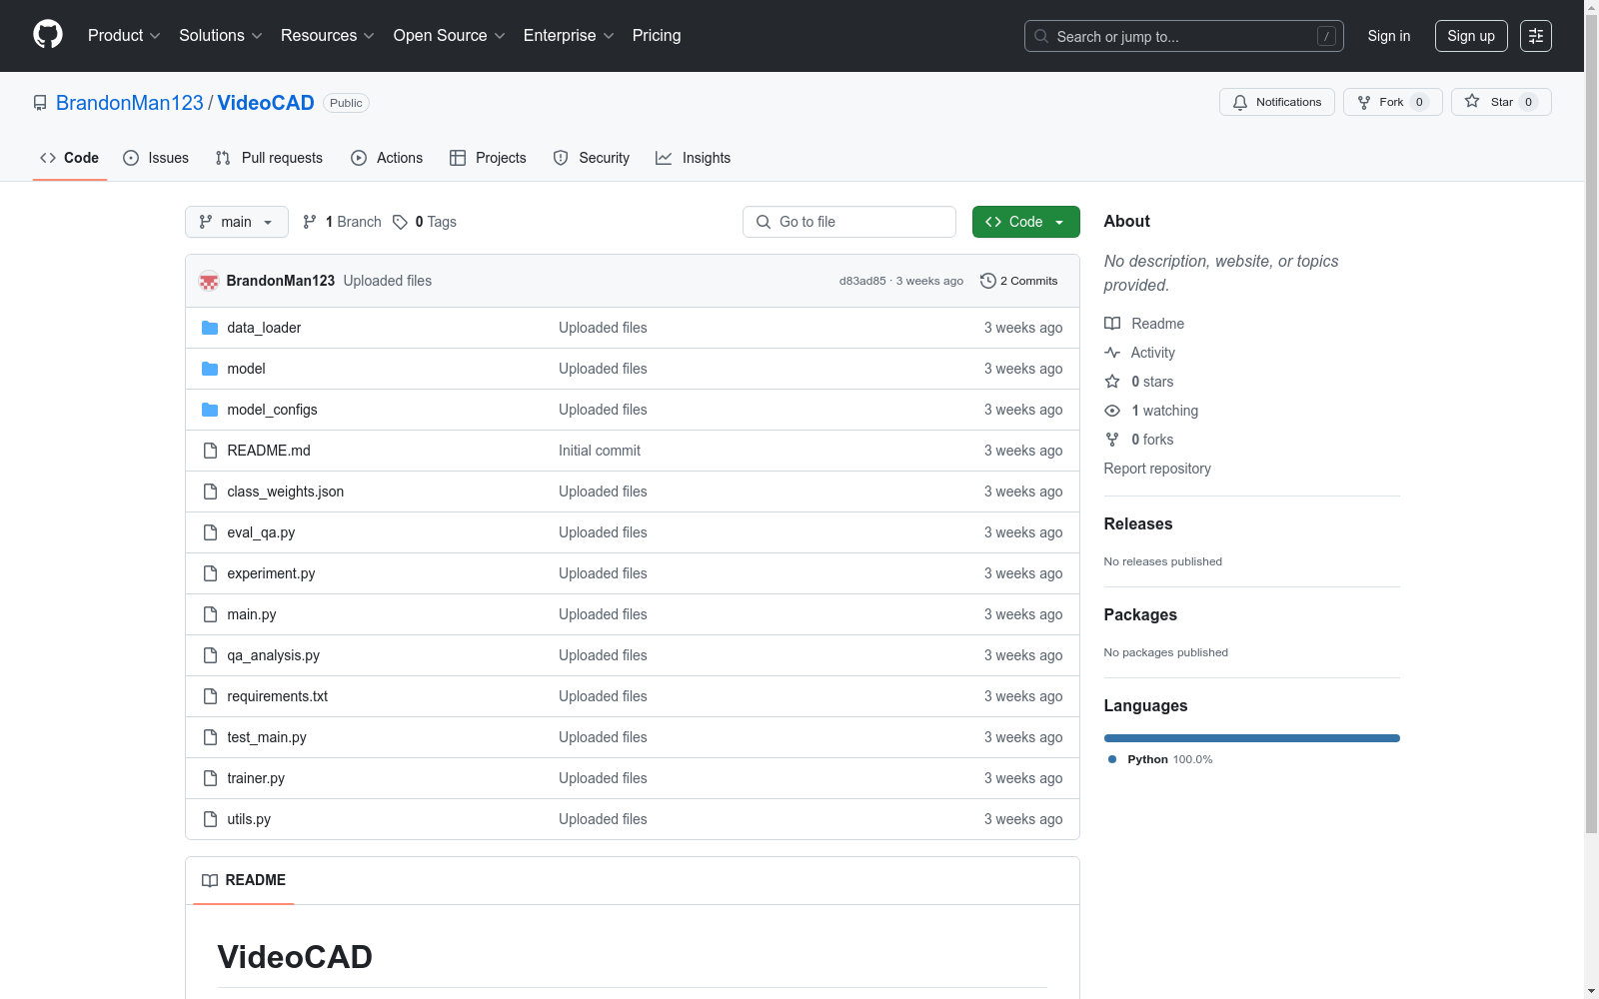Click the book icon beside Readme link
1599x999 pixels.
click(1112, 324)
